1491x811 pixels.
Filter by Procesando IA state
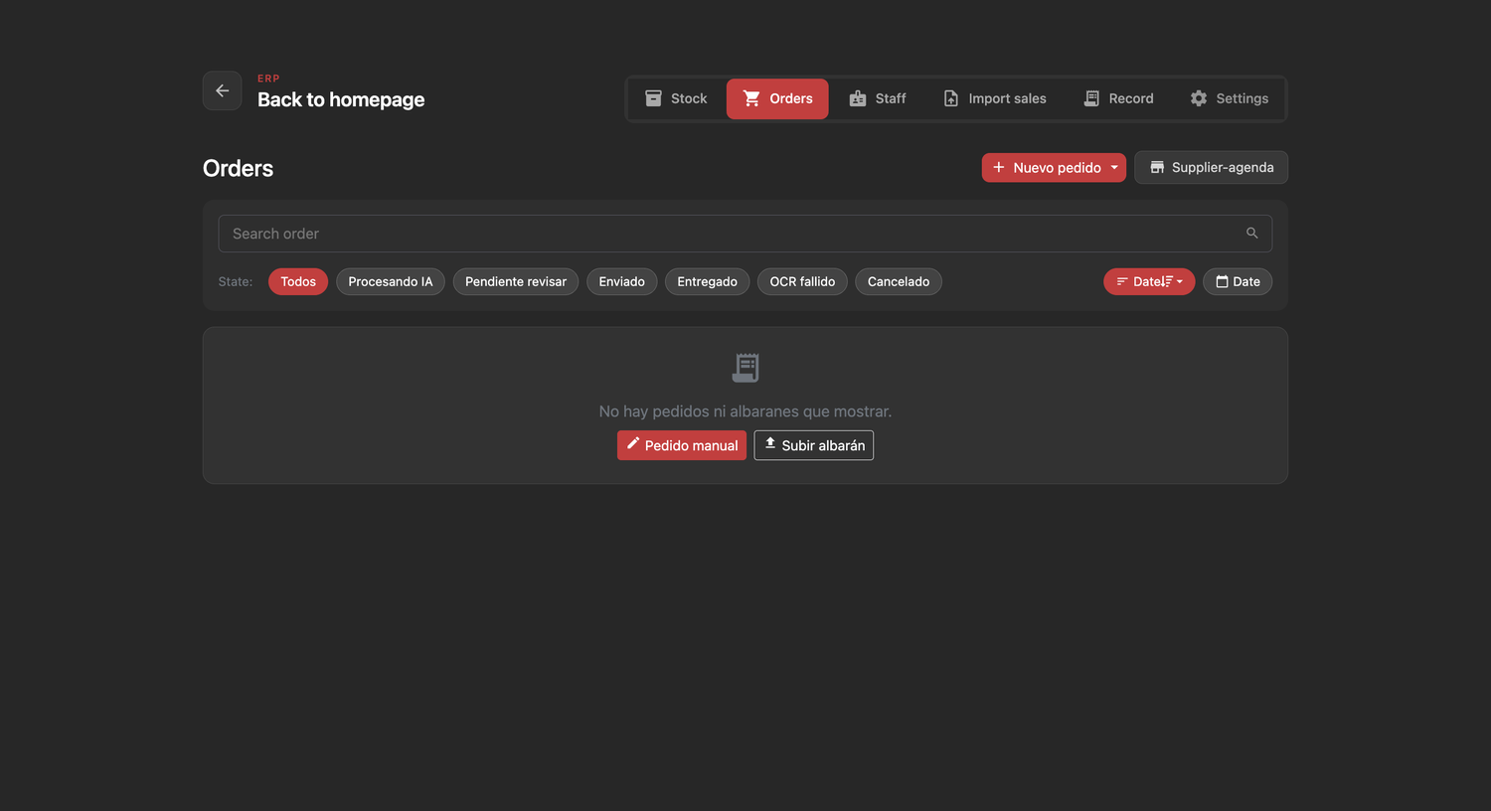(391, 281)
